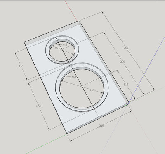Select the 92 diameter label
Image resolution: width=165 pixels, height=154 pixels.
(57, 48)
